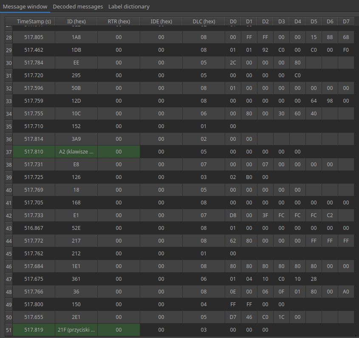This screenshot has height=338, width=359.
Task: Sort by the TimeStamp (s) column header
Action: click(34, 22)
